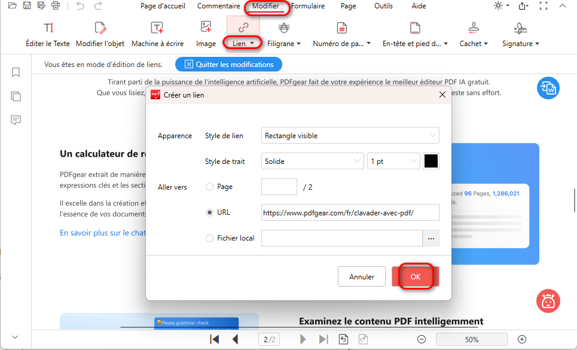
Task: Expand the Signature dropdown arrow
Action: [x=538, y=44]
